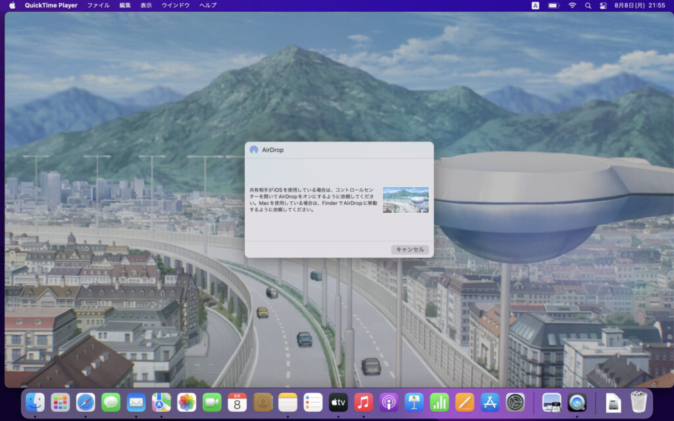This screenshot has width=674, height=421.
Task: Open Keynote from the Dock
Action: pyautogui.click(x=414, y=403)
